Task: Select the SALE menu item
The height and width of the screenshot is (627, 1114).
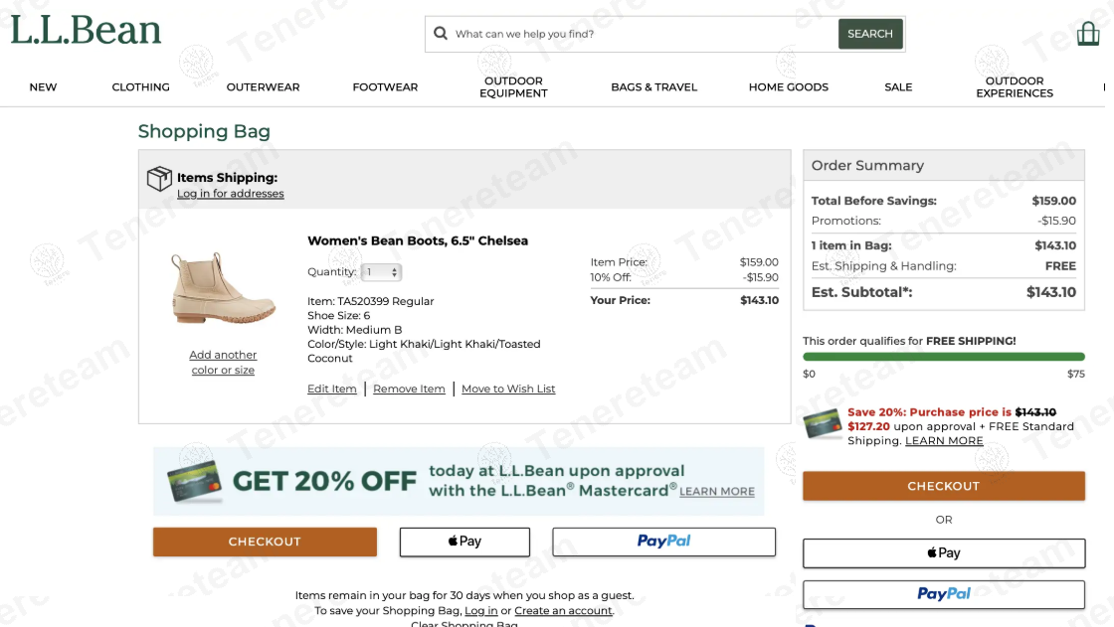Action: (x=897, y=86)
